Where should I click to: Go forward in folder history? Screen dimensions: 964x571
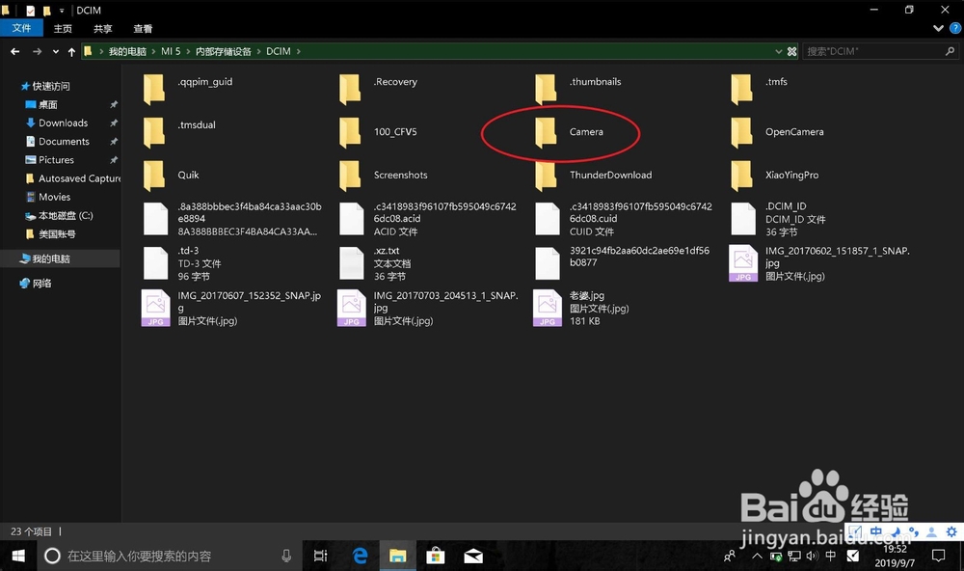coord(37,52)
